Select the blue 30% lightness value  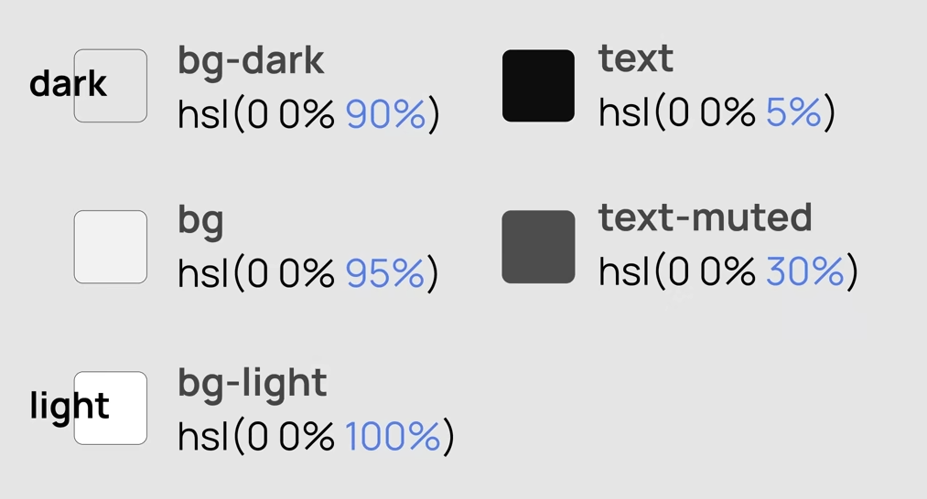(805, 271)
